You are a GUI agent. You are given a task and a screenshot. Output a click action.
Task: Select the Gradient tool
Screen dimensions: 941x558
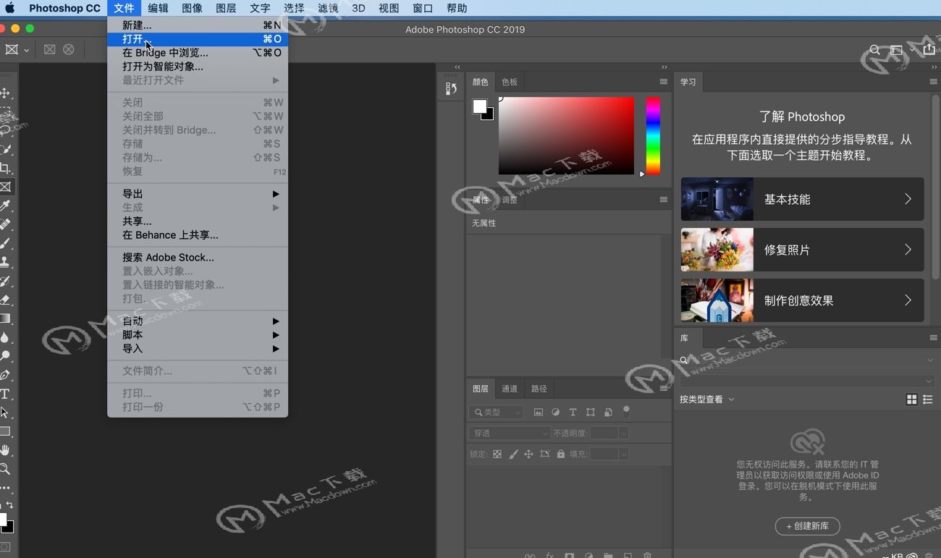[x=5, y=318]
